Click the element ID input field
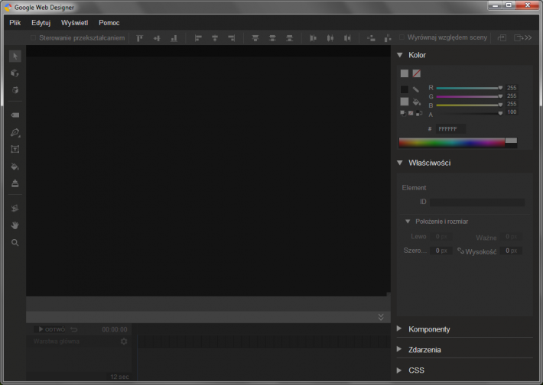 click(477, 202)
